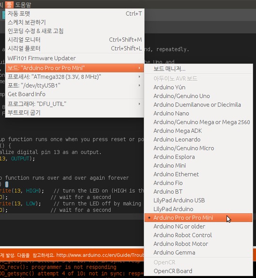This screenshot has height=278, width=256.
Task: Select Arduino Duemilanove or Diecimila
Action: (x=198, y=105)
